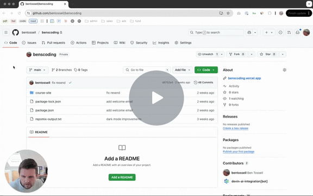Screen dimensions: 313x196
Task: Click the green Add a README button
Action: [x=122, y=177]
